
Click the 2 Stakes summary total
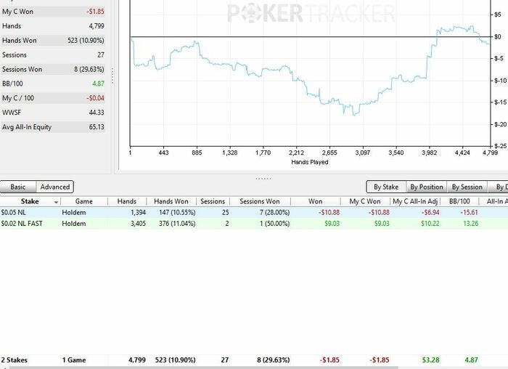[15, 360]
